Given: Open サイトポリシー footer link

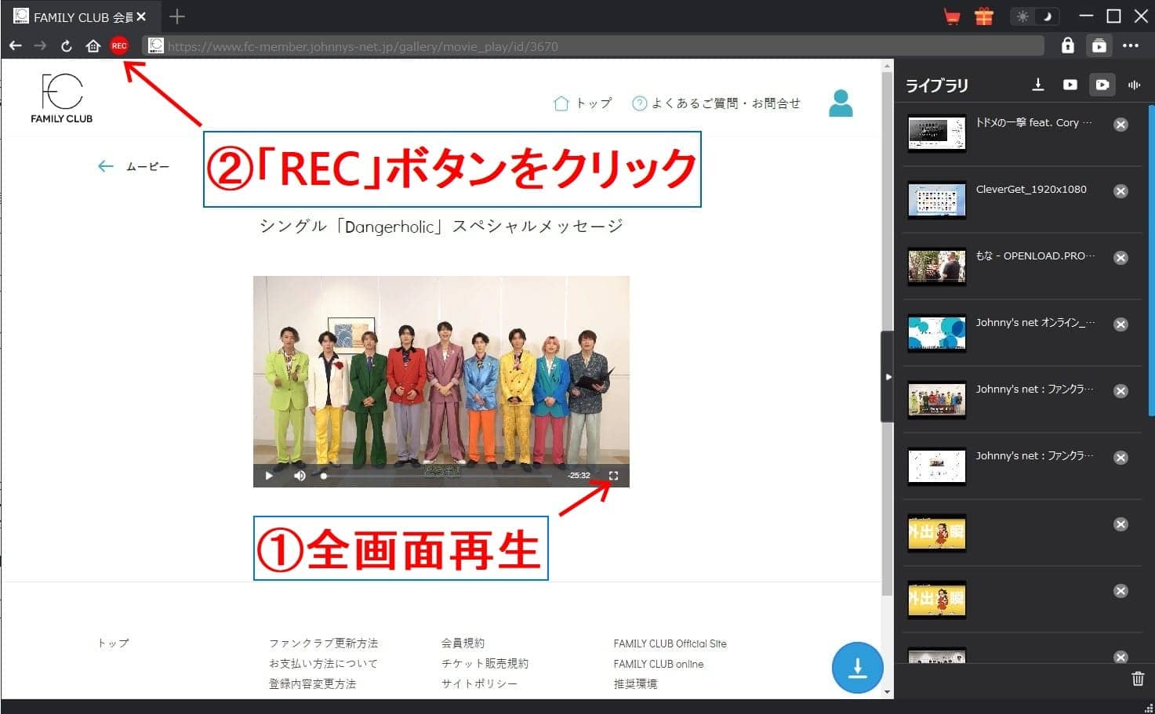Looking at the screenshot, I should (479, 683).
